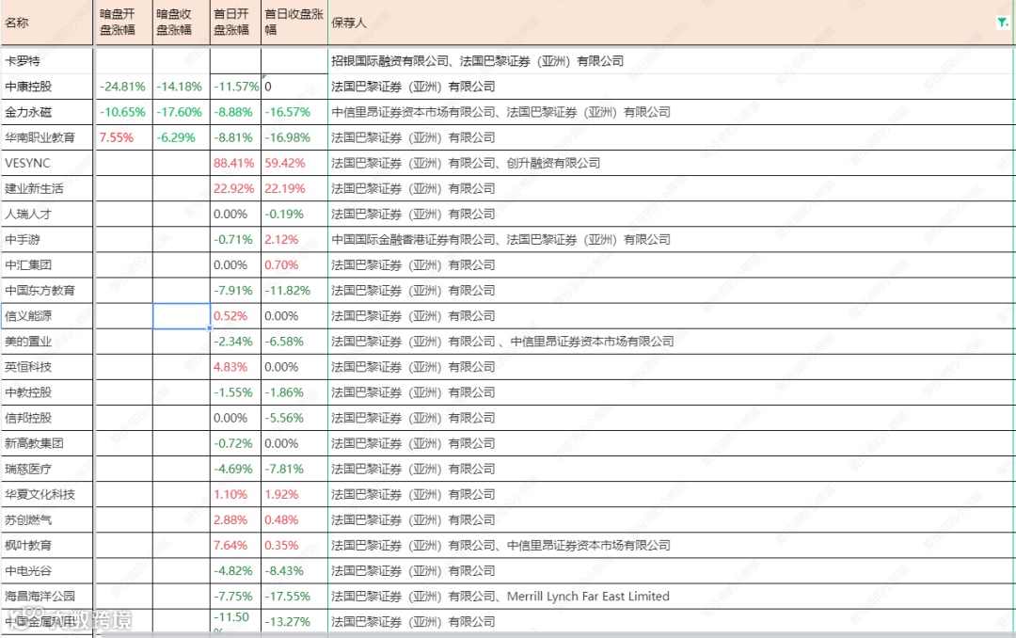Click the 海昌海洋公园 name cell
Viewport: 1016px width, 638px height.
[x=47, y=597]
